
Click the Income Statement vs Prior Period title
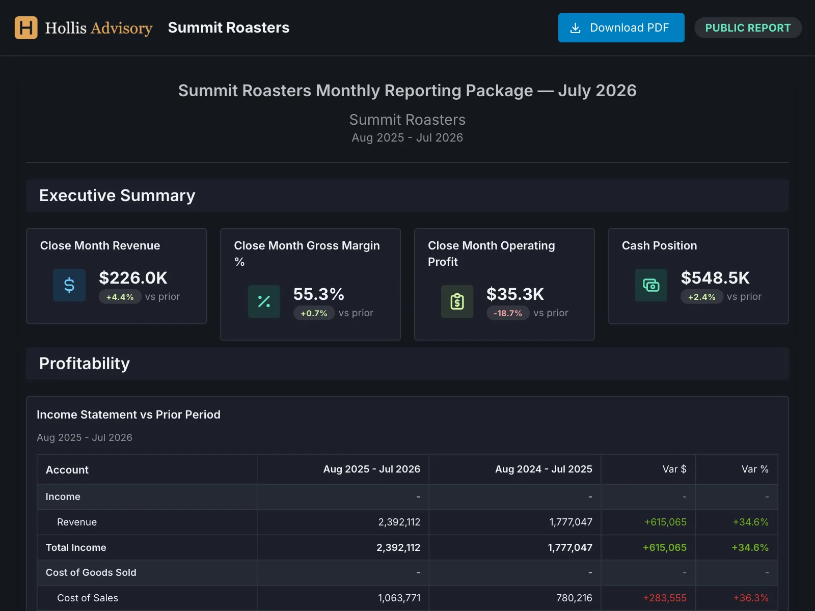[128, 414]
